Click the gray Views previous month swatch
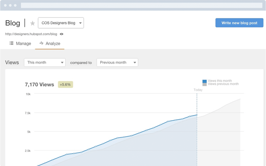 204,84
